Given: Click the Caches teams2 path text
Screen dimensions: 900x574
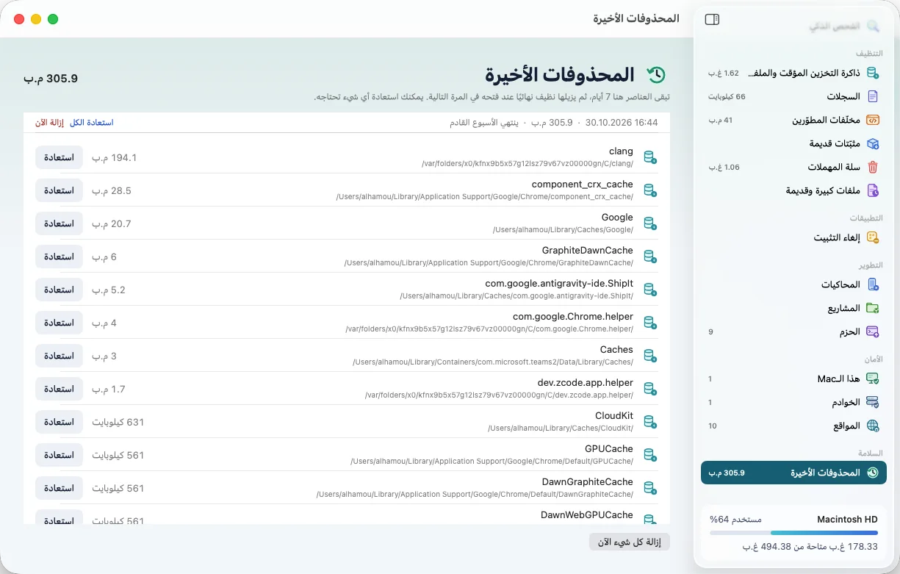Looking at the screenshot, I should point(493,362).
